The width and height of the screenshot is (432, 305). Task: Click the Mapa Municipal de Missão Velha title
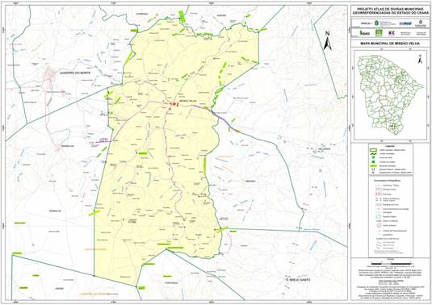(x=390, y=44)
